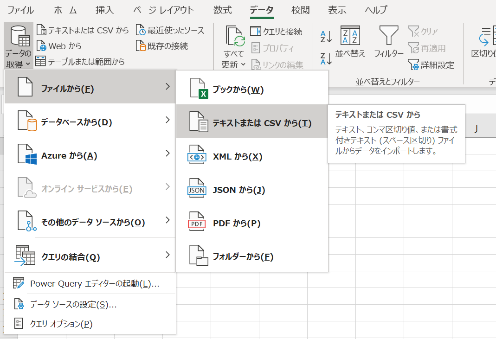Open 詳細設定 filter options
Screen dimensions: 496x339
coord(431,65)
